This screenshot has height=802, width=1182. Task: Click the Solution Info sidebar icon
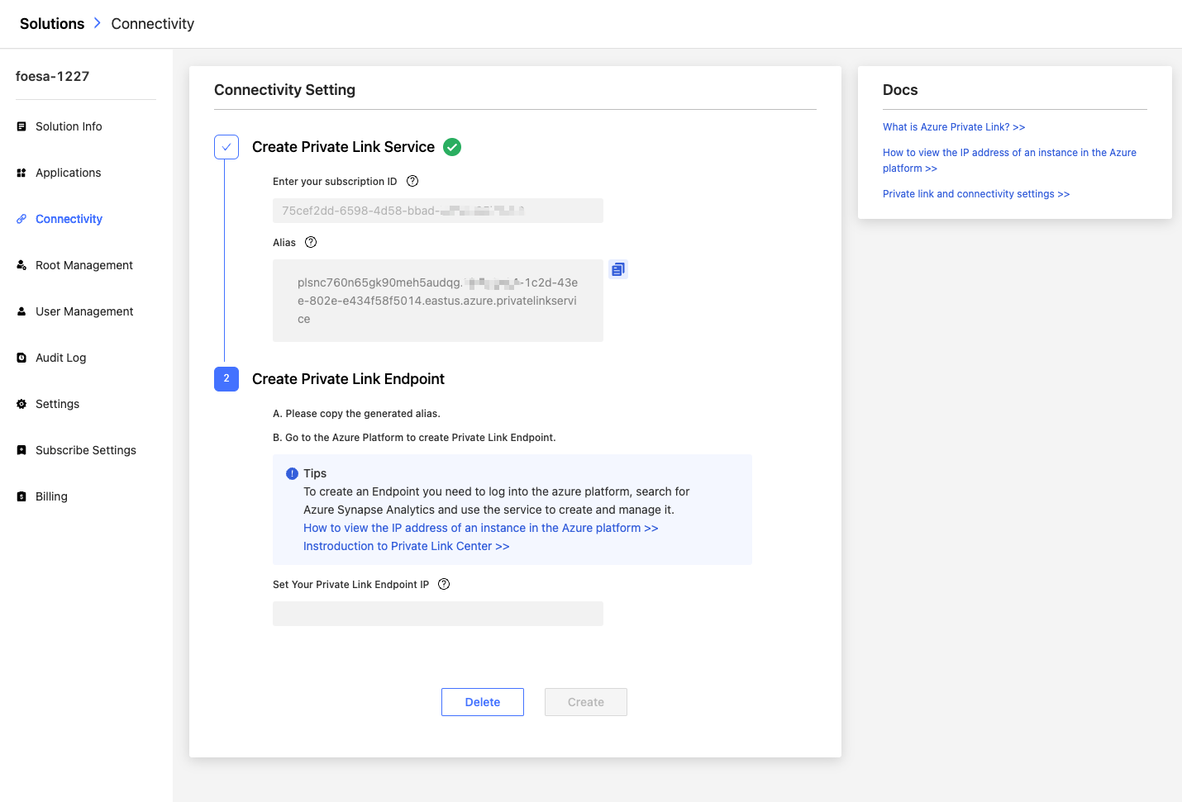pos(21,126)
